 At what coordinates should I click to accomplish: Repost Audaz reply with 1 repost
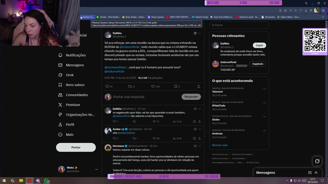tap(135, 138)
